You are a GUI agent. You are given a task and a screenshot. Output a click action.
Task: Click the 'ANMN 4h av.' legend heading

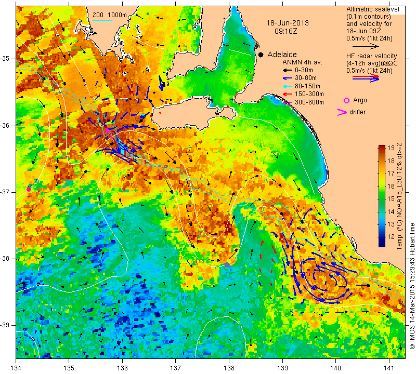[x=302, y=62]
